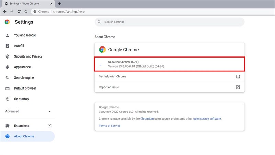This screenshot has height=155, width=275.
Task: Select the Settings - About Chrome tab
Action: 28,4
